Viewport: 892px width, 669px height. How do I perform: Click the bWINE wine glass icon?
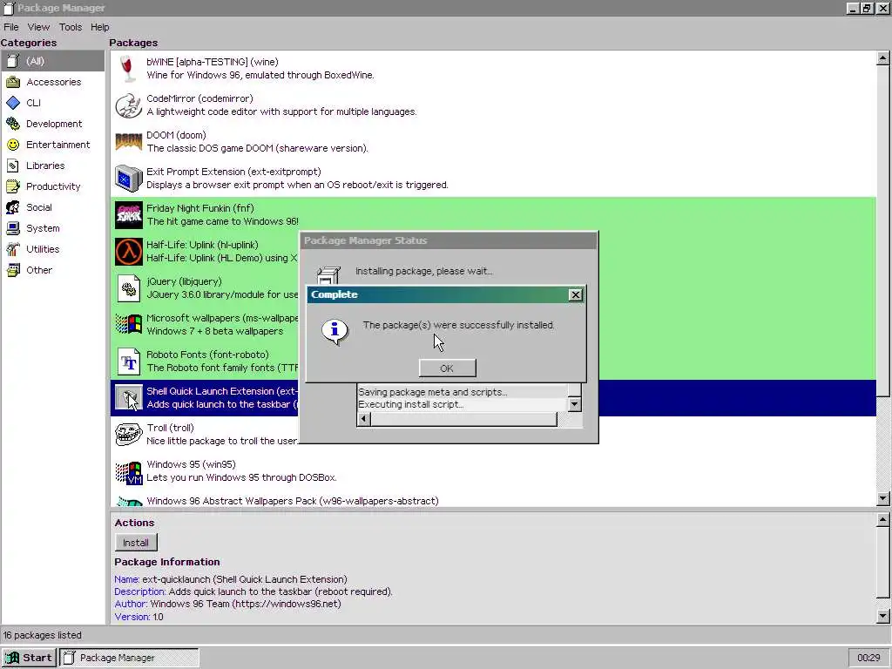click(x=129, y=68)
